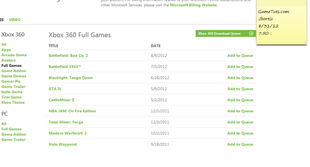Click date 8/9/2012 in table
The height and width of the screenshot is (167, 310).
(x=159, y=55)
